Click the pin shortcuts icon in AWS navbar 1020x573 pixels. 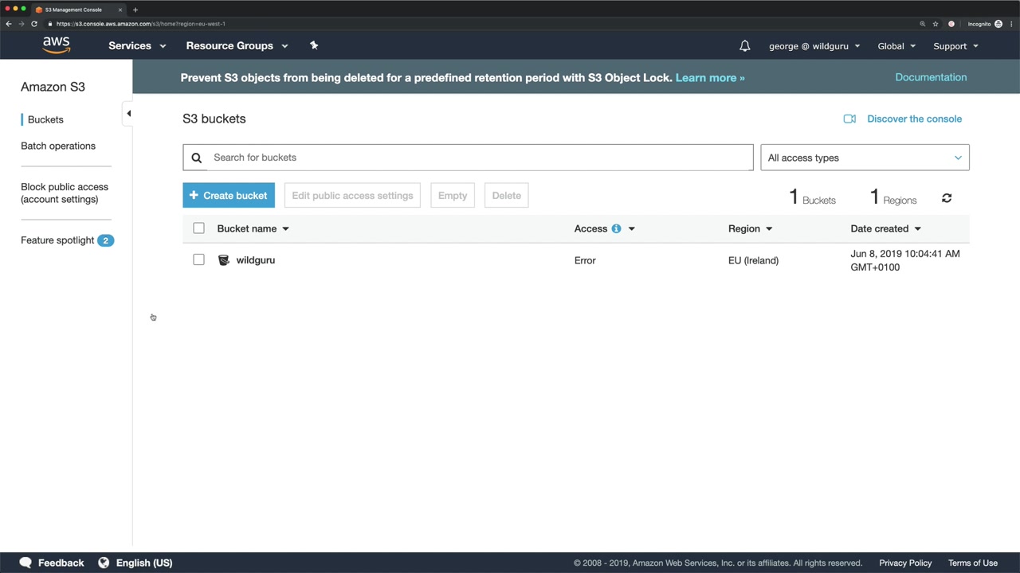314,45
